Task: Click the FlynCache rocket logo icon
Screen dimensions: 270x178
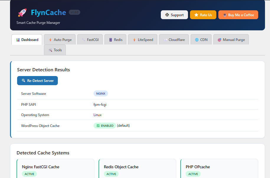Action: click(22, 13)
